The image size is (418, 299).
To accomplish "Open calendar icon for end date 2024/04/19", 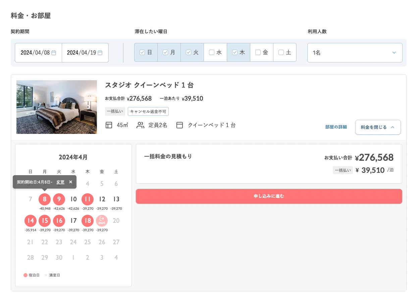I will pyautogui.click(x=100, y=53).
